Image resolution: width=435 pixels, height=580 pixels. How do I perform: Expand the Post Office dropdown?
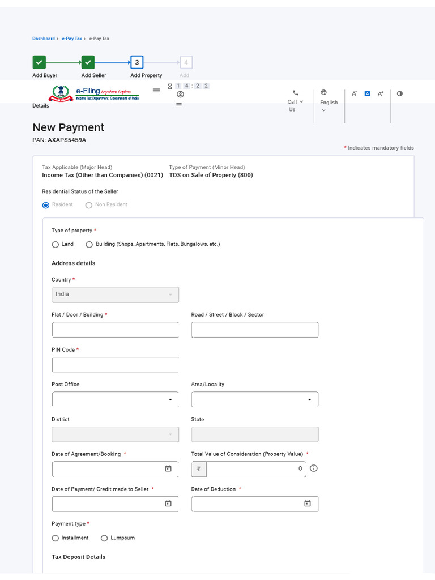[x=115, y=399]
